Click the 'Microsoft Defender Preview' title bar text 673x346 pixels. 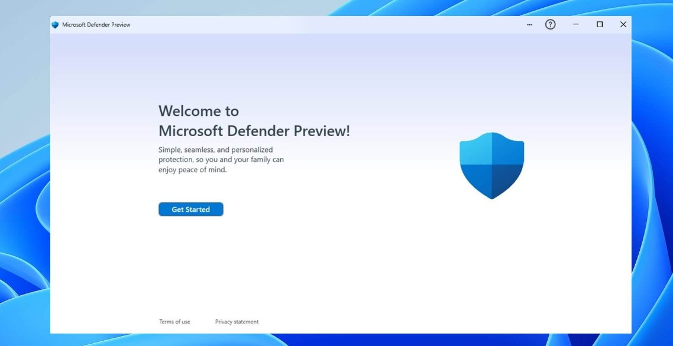[96, 25]
